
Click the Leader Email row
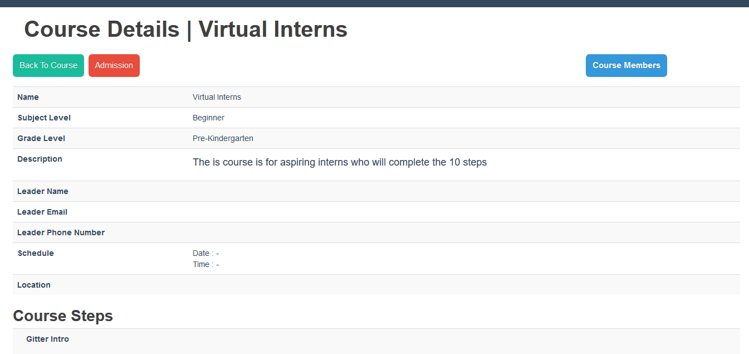click(x=42, y=212)
